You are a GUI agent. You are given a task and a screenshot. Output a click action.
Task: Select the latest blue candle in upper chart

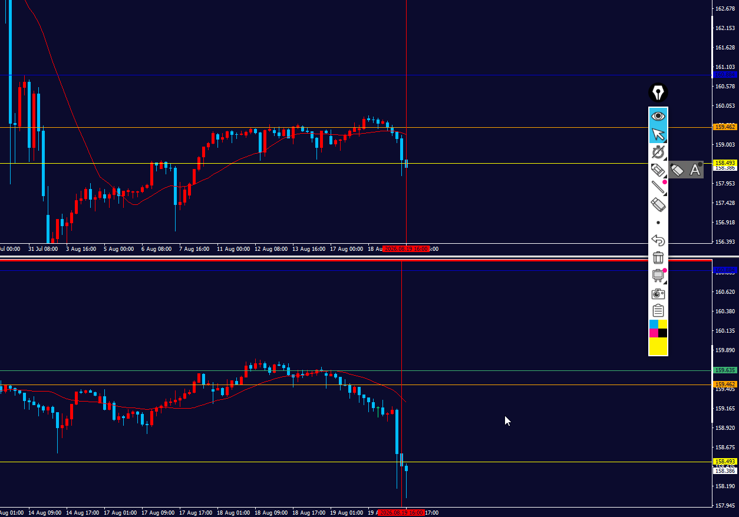point(406,163)
